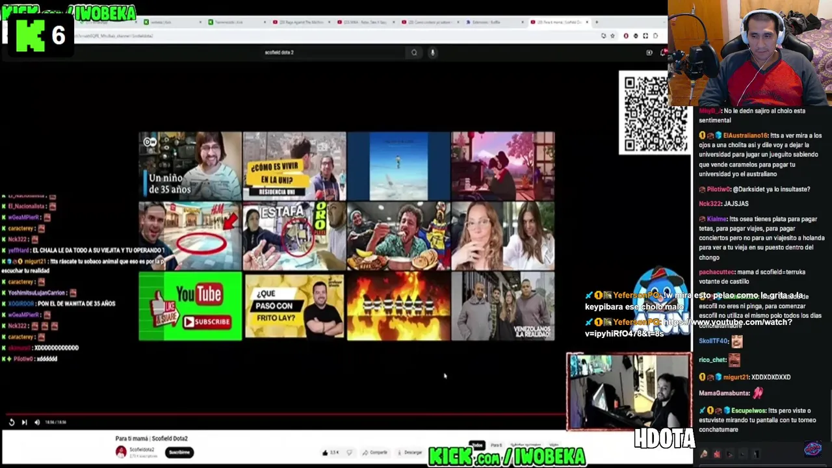The height and width of the screenshot is (468, 832).
Task: Focus the search box with 'scofield dota 2'
Action: point(333,53)
